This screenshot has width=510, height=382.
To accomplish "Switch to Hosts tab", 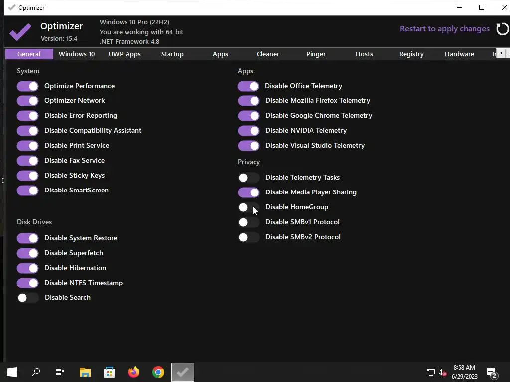I will coord(364,54).
